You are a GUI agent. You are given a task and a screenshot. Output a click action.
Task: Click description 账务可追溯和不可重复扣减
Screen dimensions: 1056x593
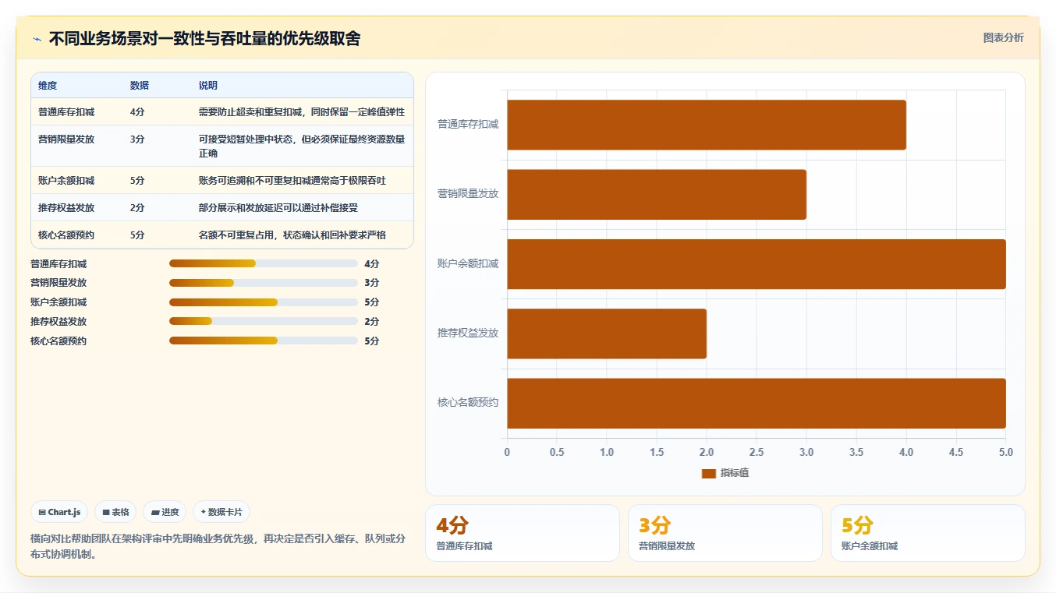(x=292, y=181)
